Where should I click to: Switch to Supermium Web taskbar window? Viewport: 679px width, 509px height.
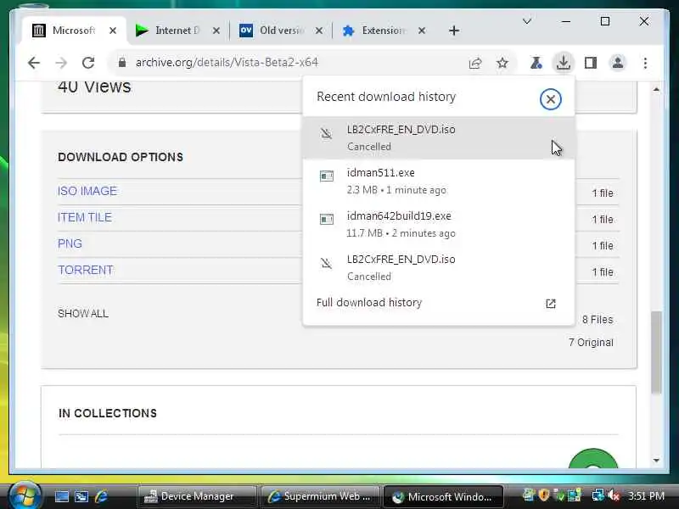click(320, 496)
